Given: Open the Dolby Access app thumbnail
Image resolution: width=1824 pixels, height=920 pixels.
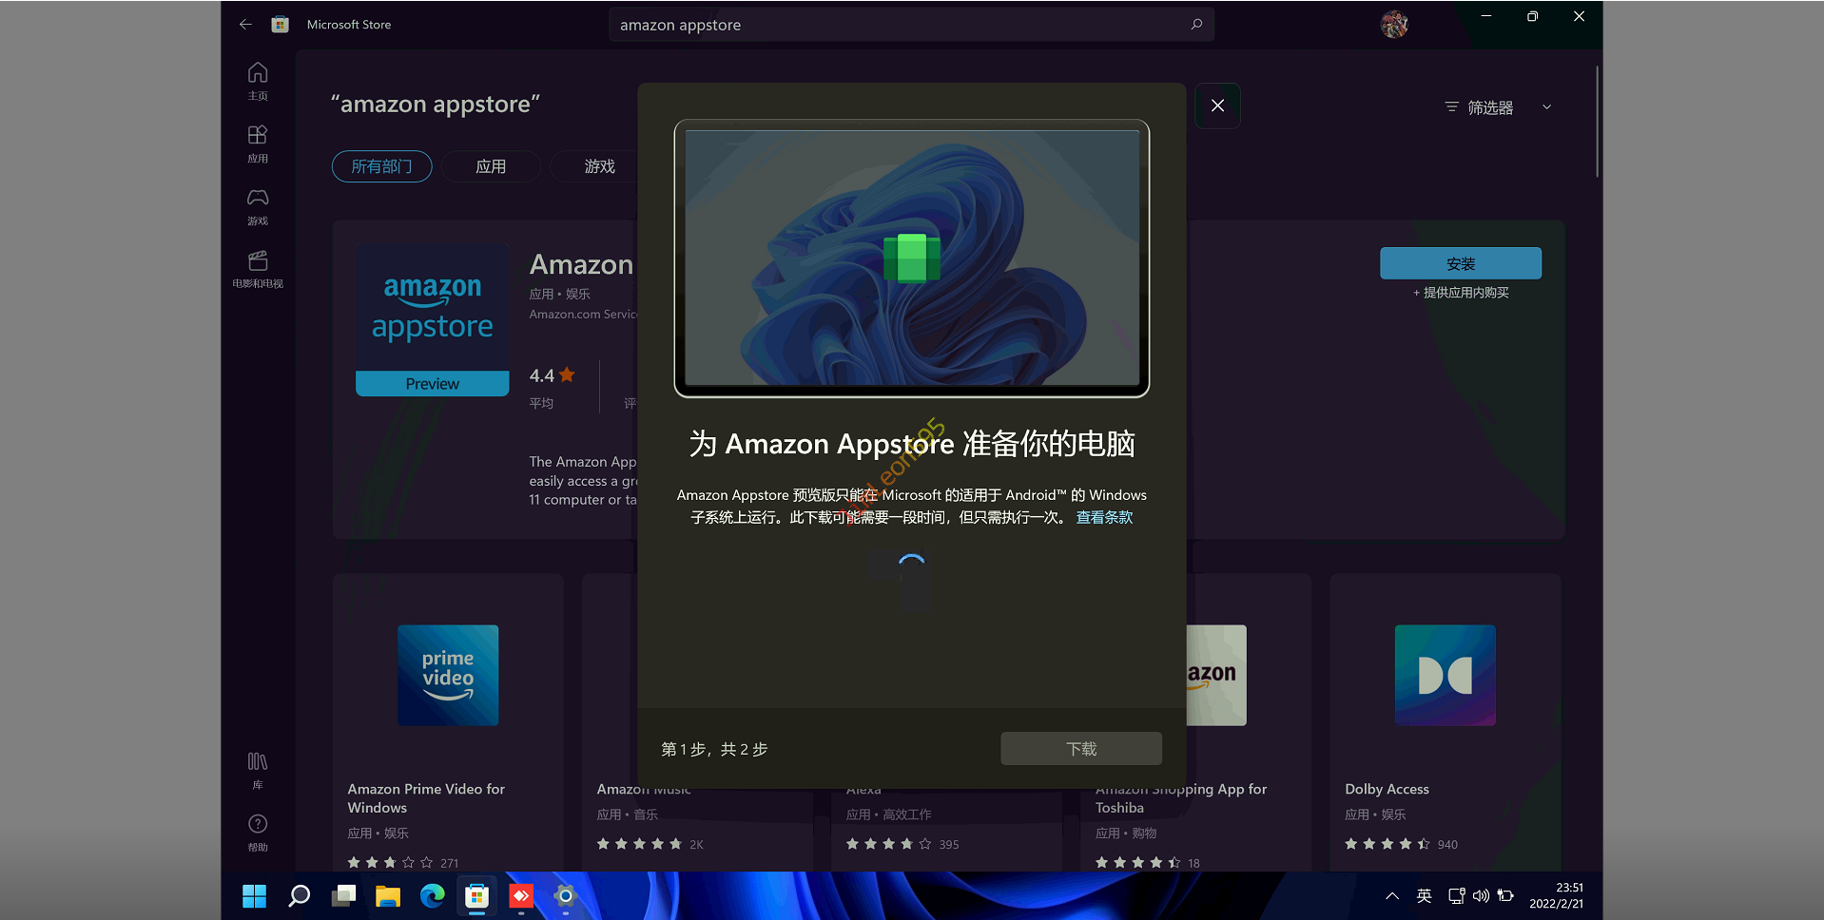Looking at the screenshot, I should point(1445,676).
